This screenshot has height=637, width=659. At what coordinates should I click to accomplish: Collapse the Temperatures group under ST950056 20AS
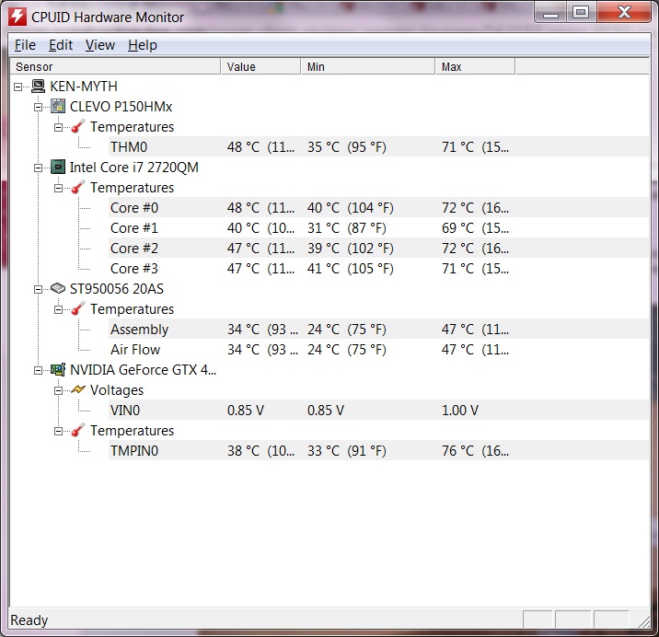(58, 310)
